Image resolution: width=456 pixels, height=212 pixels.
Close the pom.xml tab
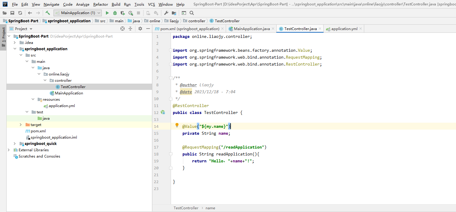pyautogui.click(x=222, y=29)
